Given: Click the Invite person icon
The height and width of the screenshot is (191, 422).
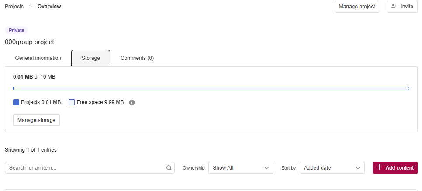Looking at the screenshot, I should [x=394, y=7].
